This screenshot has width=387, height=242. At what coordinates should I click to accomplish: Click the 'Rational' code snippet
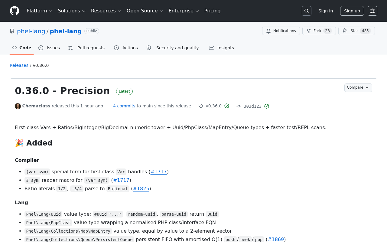coord(118,189)
